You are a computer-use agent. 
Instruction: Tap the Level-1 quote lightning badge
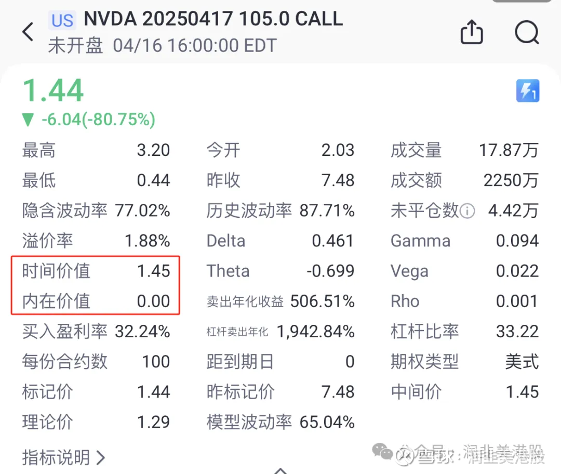pyautogui.click(x=528, y=90)
